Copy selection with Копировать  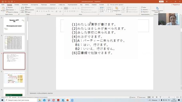pos(11,10)
